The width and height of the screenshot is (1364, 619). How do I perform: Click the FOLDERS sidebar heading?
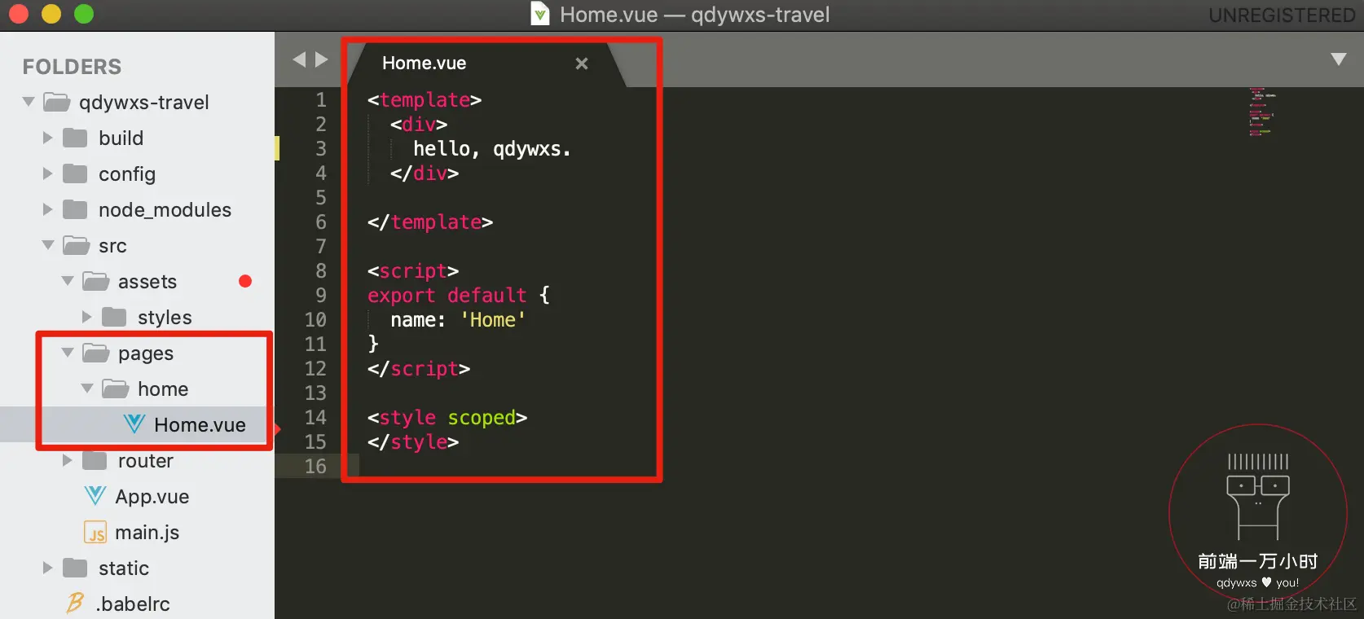tap(72, 67)
